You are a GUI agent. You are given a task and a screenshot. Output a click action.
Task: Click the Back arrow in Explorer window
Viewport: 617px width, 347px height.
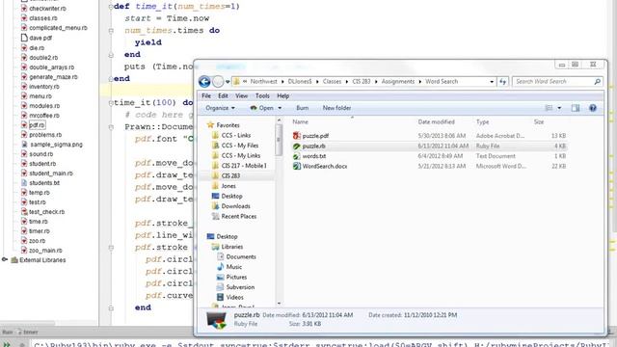[x=204, y=81]
